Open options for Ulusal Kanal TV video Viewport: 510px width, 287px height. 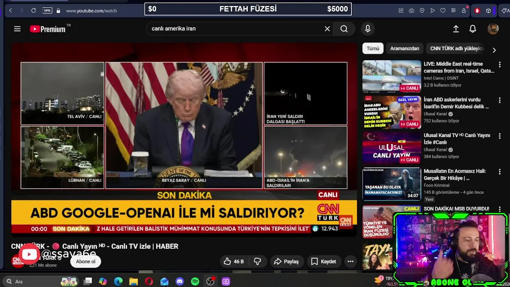(x=500, y=136)
